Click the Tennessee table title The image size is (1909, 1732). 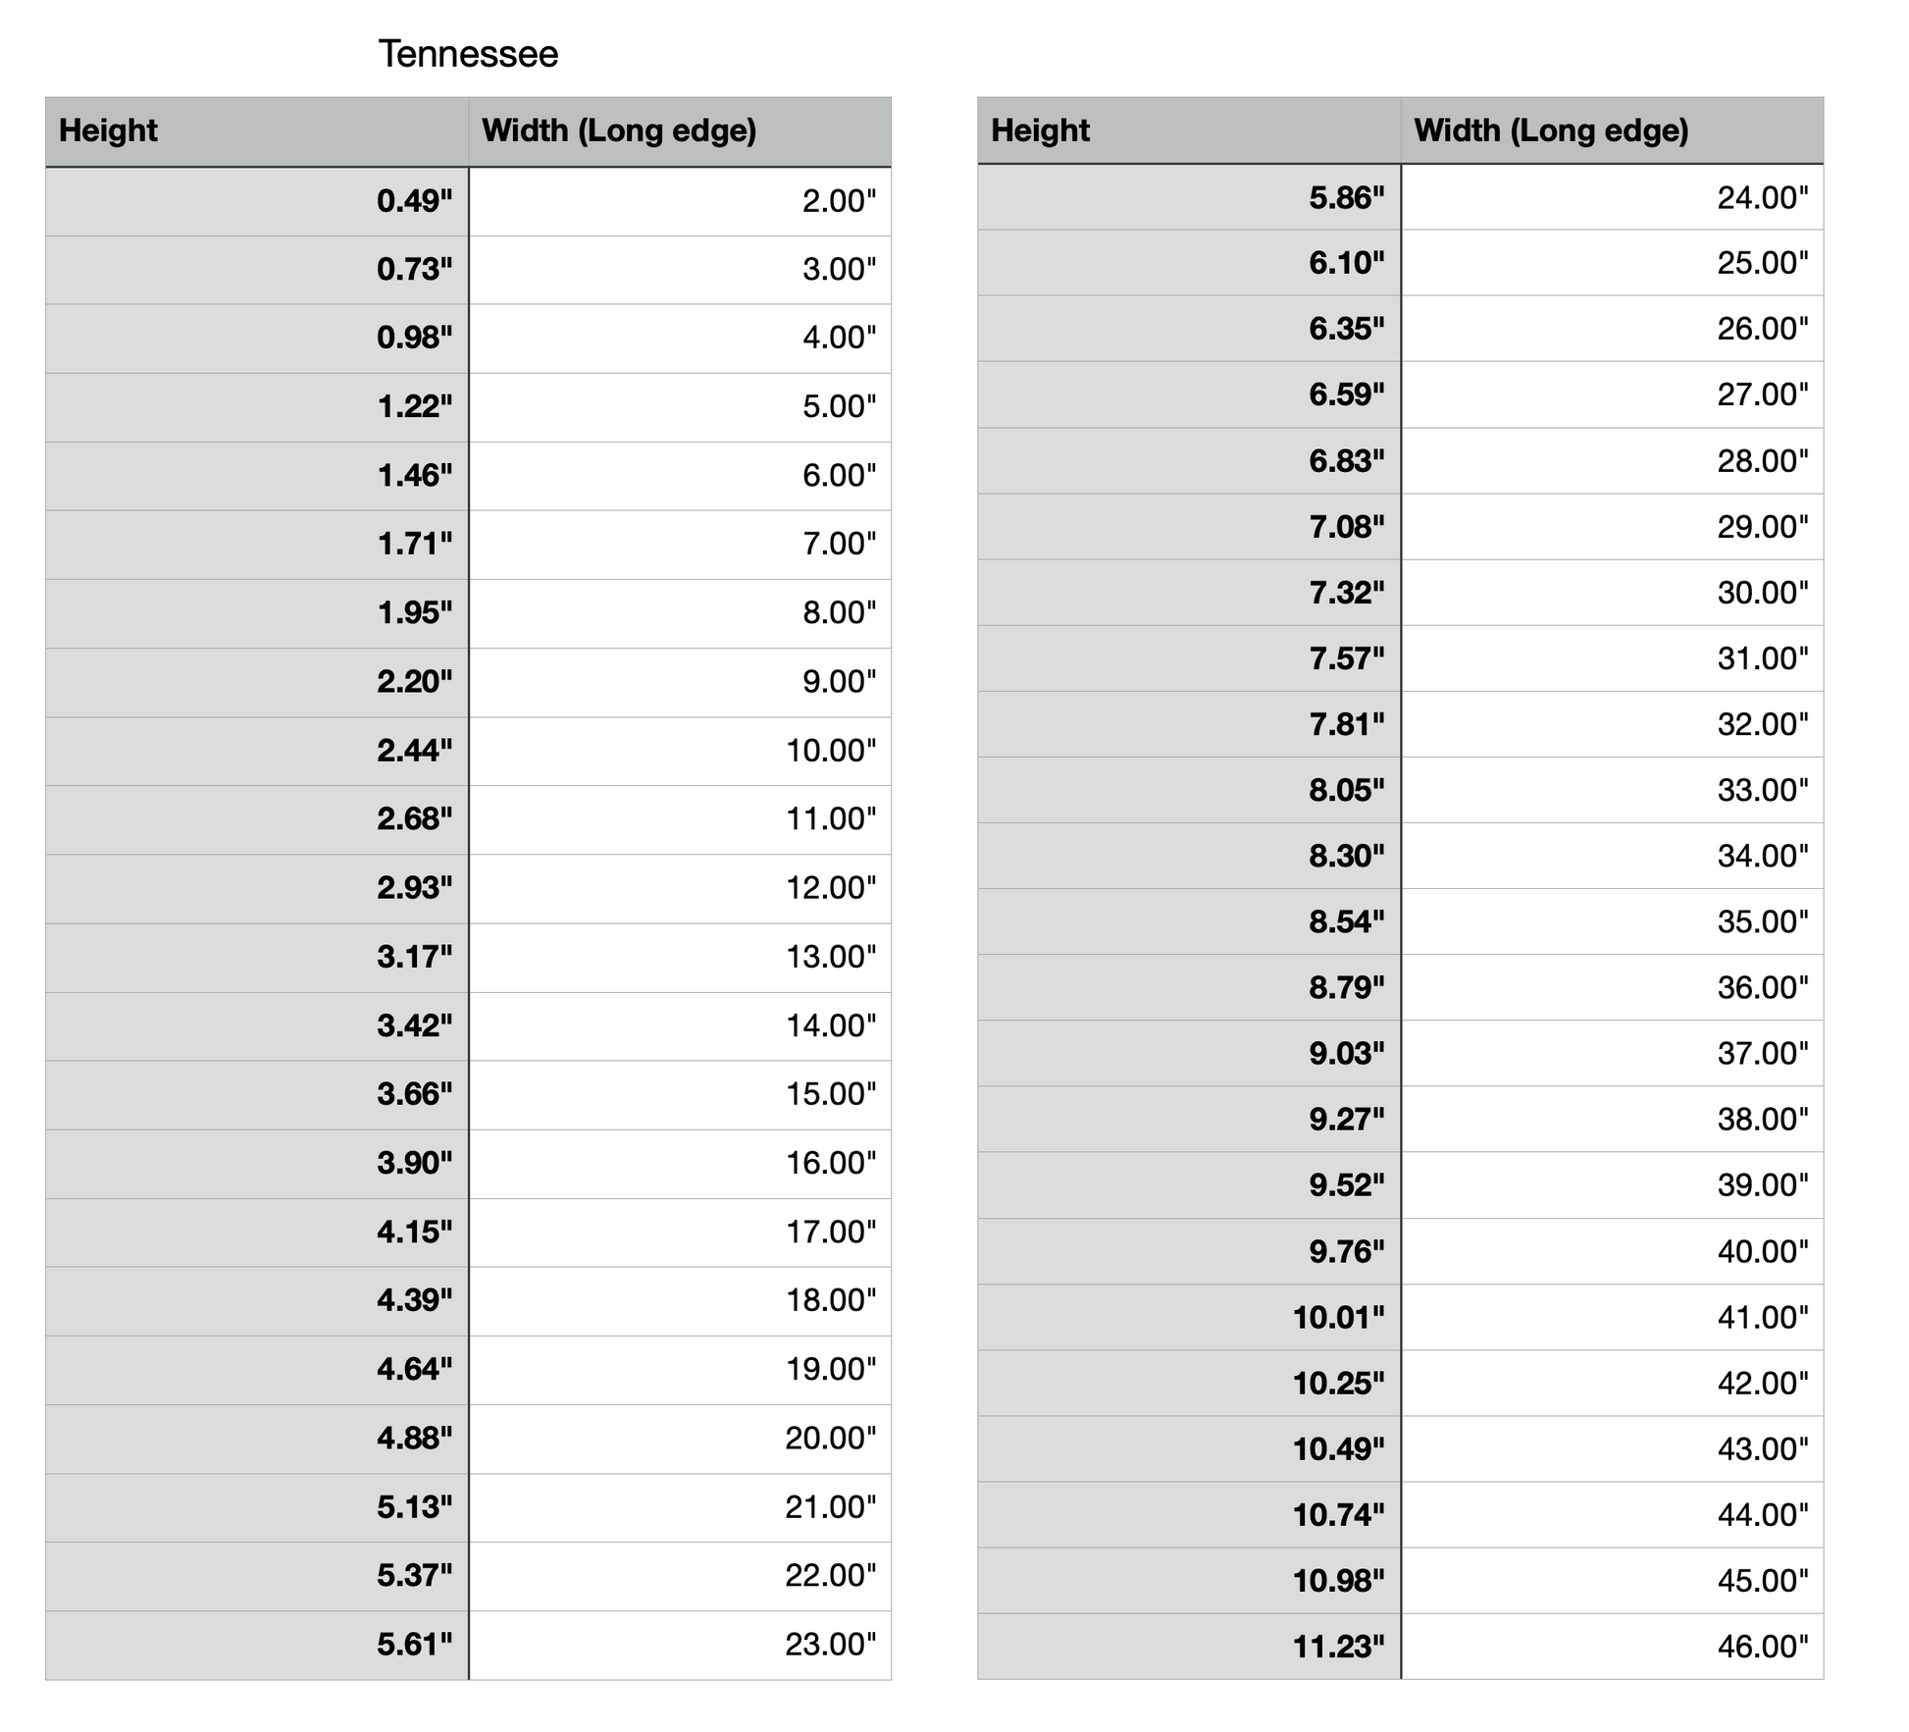pyautogui.click(x=468, y=54)
